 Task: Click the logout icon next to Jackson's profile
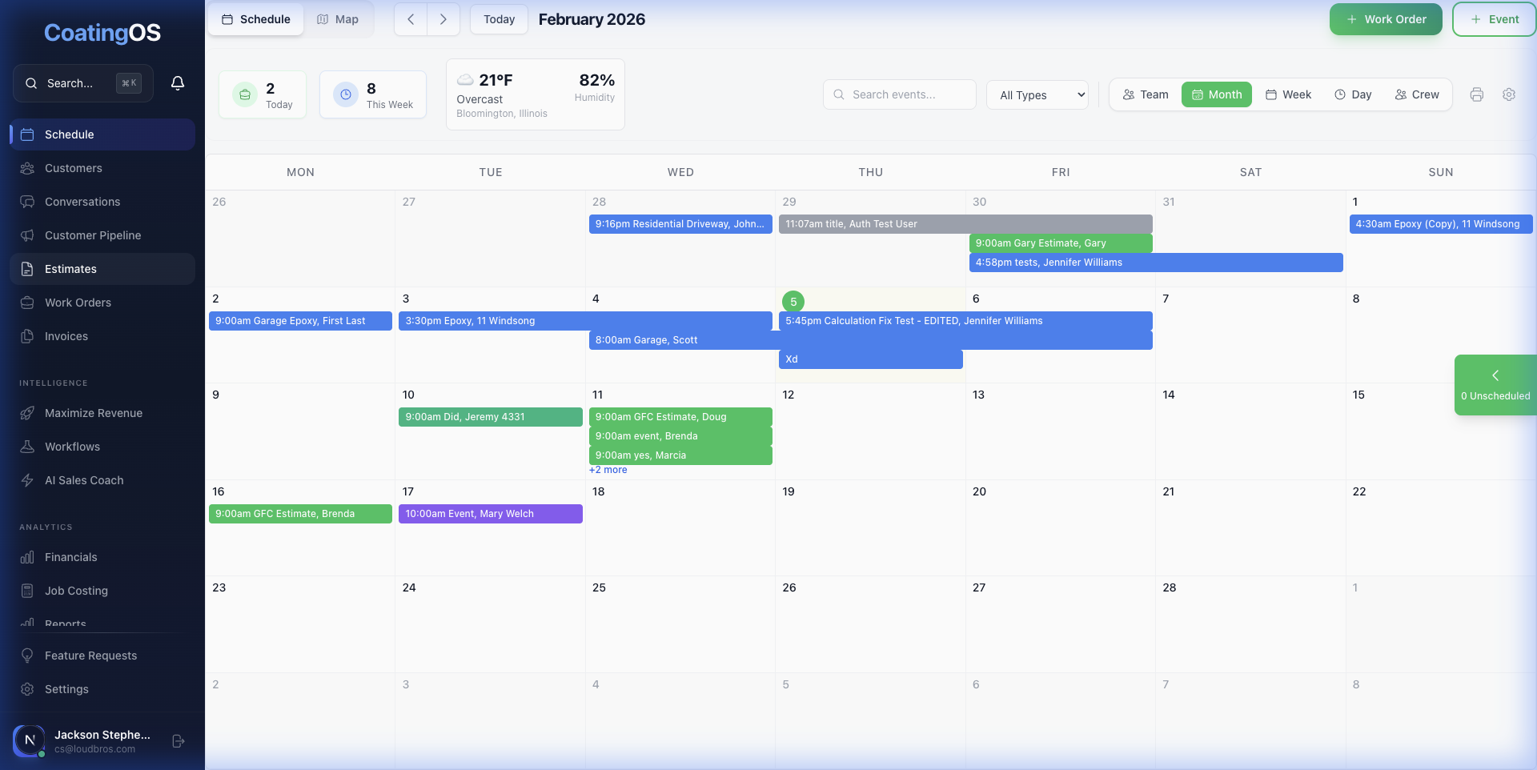coord(178,741)
